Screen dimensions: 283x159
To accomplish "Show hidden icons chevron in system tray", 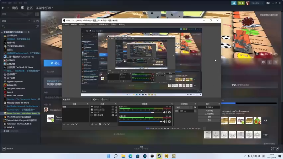I will click(x=245, y=156).
